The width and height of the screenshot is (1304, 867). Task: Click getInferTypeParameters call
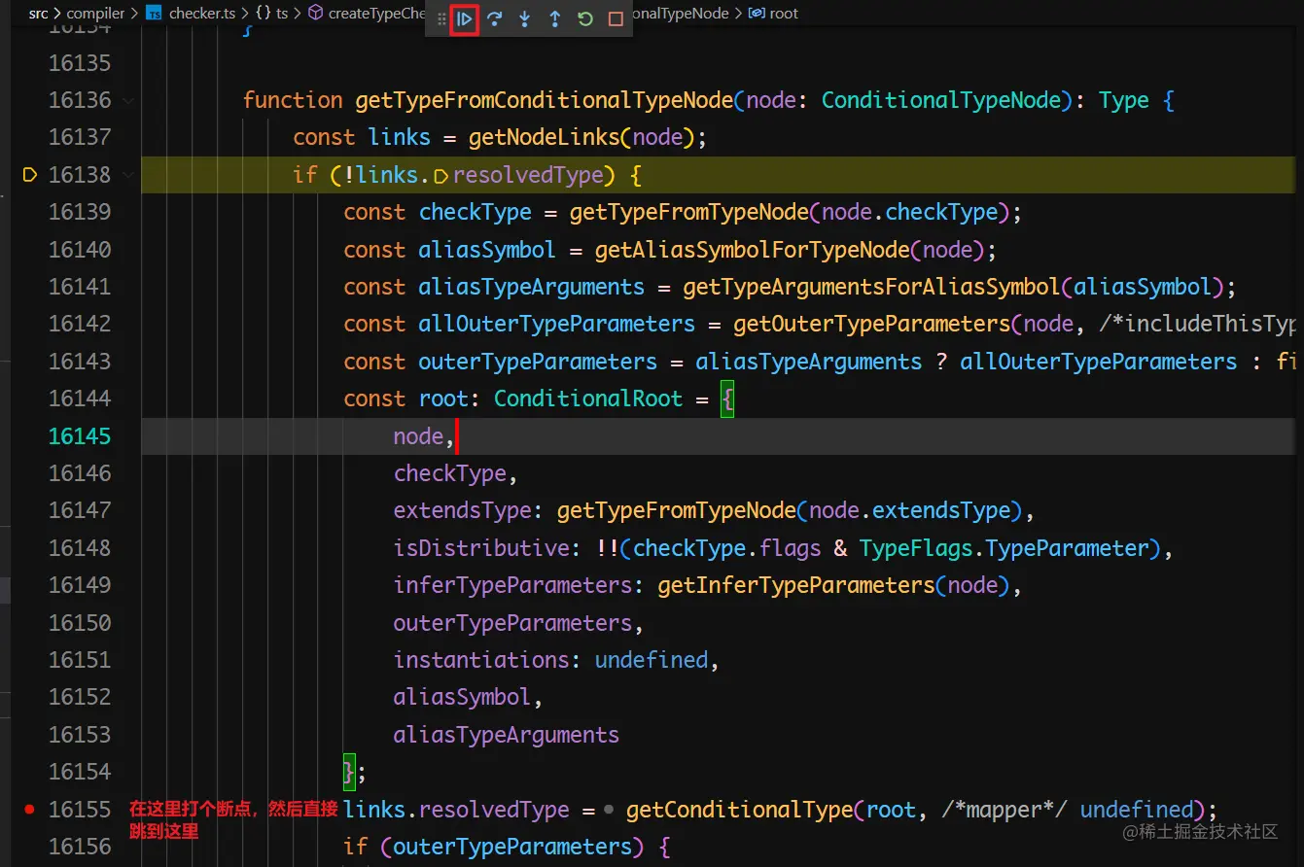point(795,585)
